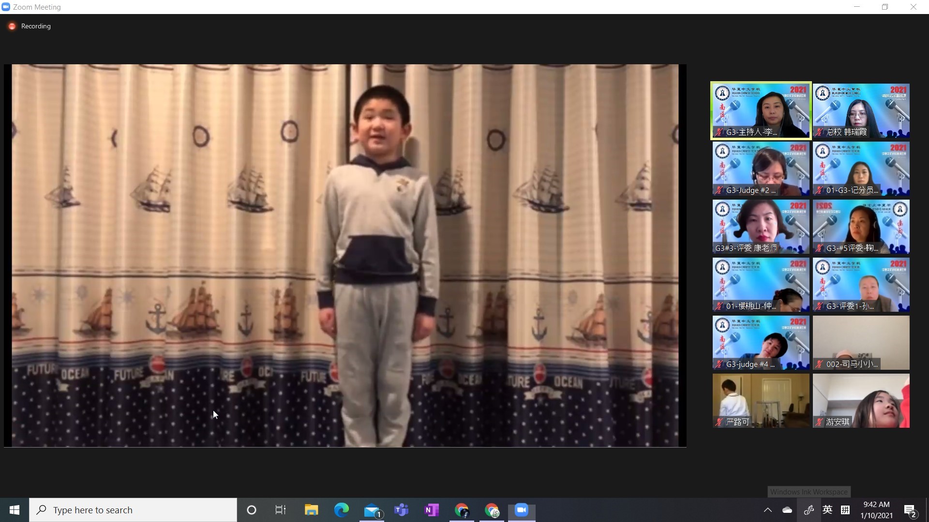Viewport: 929px width, 522px height.
Task: Click muted mic icon on G3-#5评委 tile
Action: coord(820,248)
